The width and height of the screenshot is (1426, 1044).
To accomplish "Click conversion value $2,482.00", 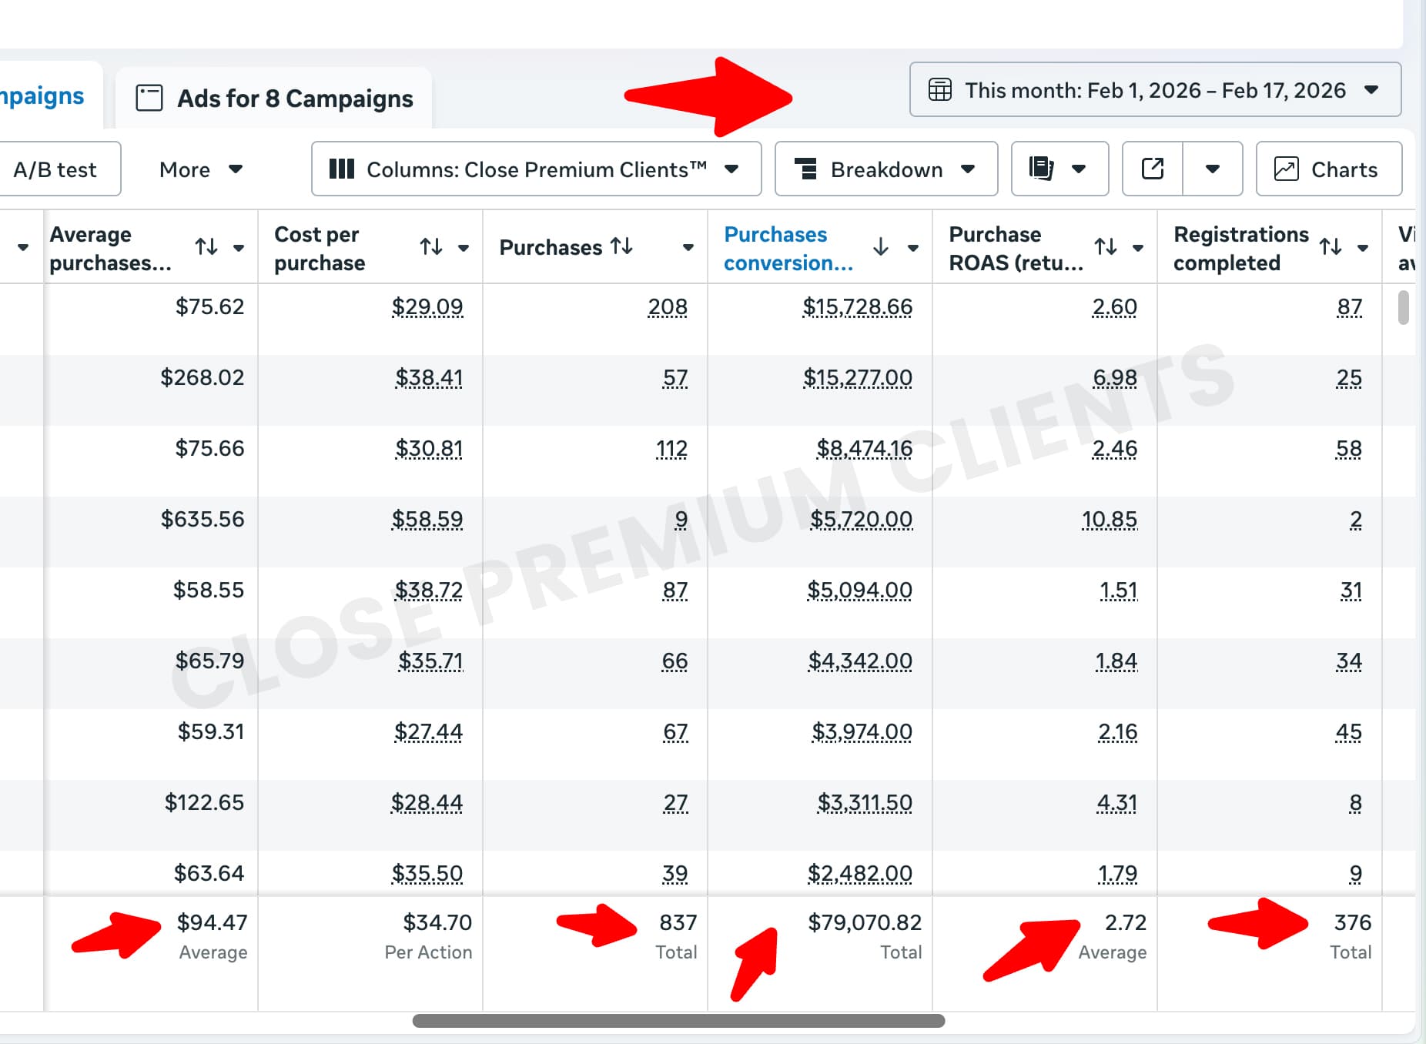I will tap(859, 874).
